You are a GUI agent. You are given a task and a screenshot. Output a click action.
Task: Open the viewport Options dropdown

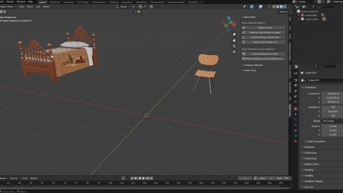click(285, 11)
